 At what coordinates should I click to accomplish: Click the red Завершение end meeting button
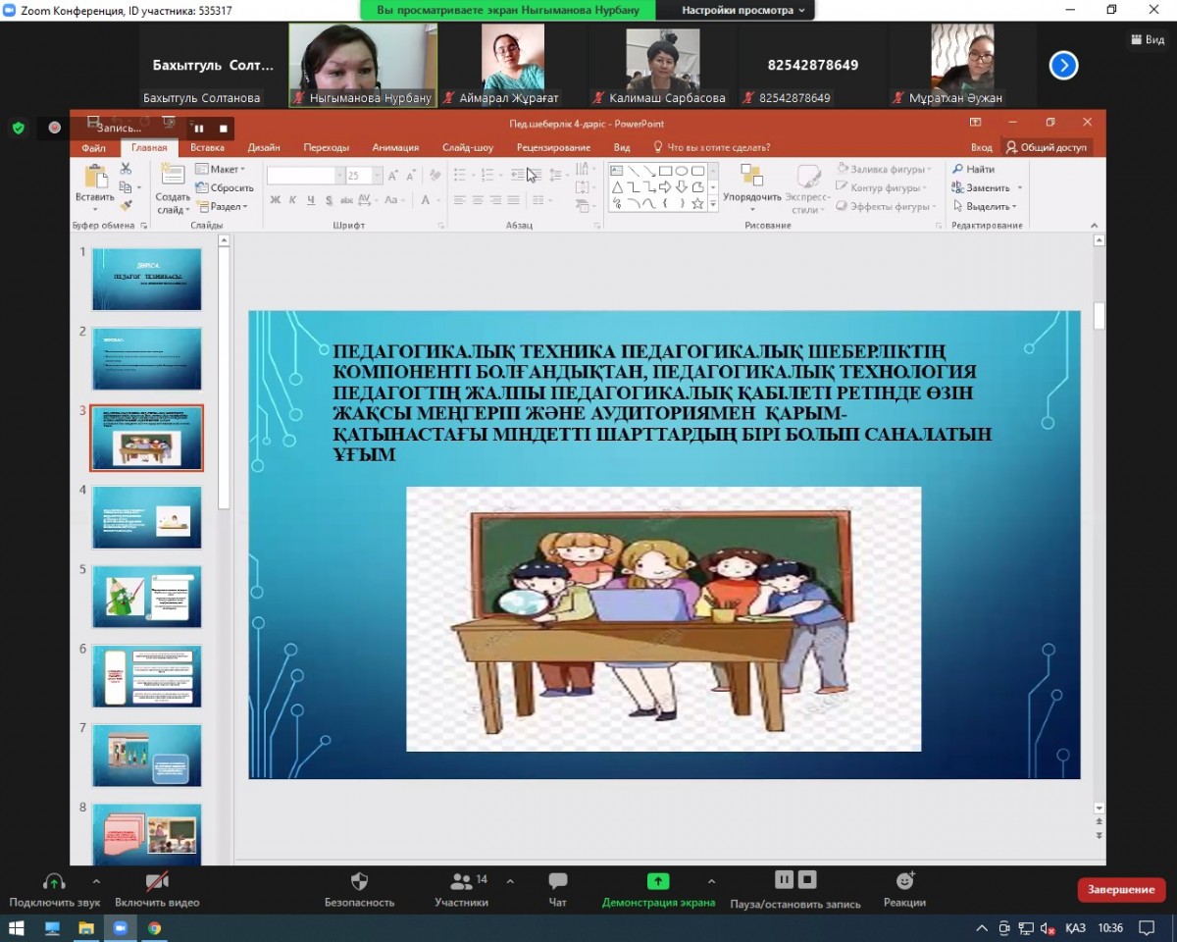(x=1121, y=889)
